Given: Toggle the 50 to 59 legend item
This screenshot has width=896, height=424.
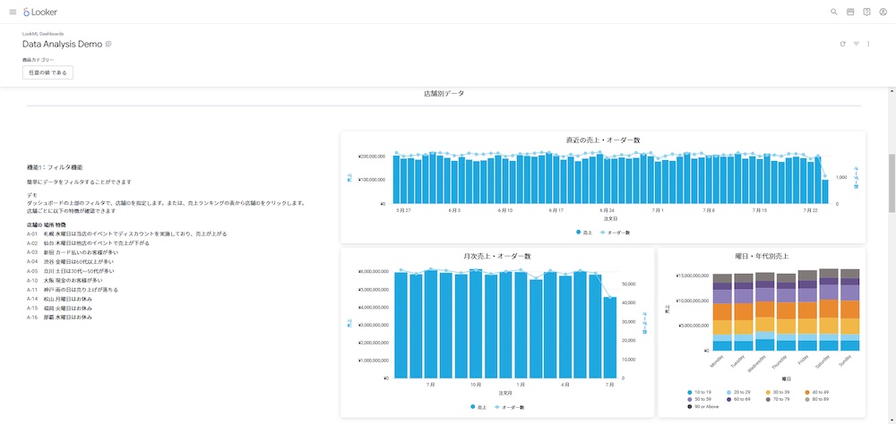Looking at the screenshot, I should click(x=700, y=400).
